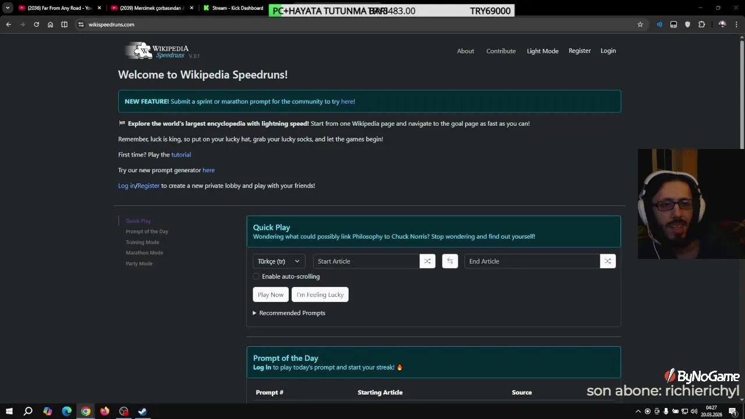Open the browser profile avatar
Image resolution: width=745 pixels, height=419 pixels.
click(722, 24)
